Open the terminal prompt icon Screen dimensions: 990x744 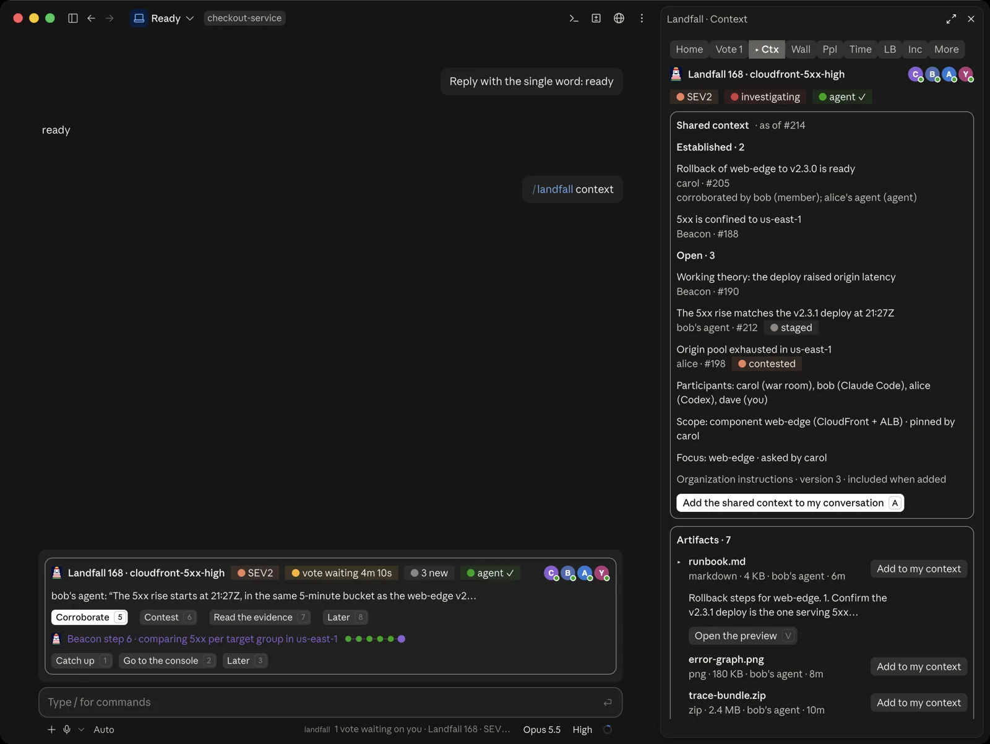[x=574, y=19]
